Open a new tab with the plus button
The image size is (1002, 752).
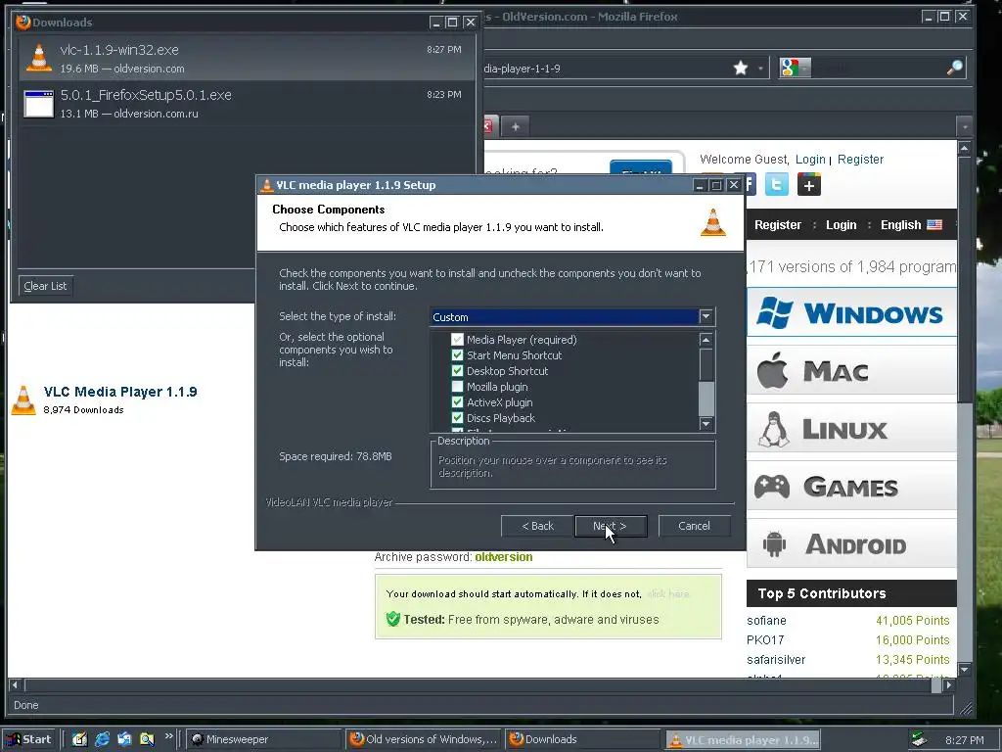pyautogui.click(x=515, y=126)
